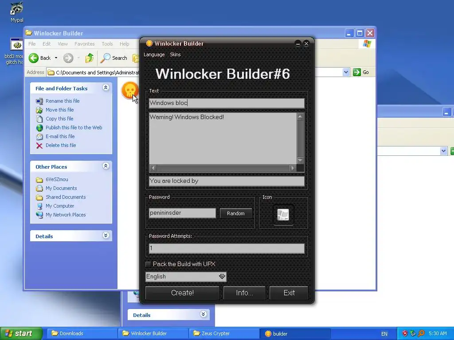Open the Mypal desktop shortcut
Image resolution: width=454 pixels, height=340 pixels.
pos(16,12)
